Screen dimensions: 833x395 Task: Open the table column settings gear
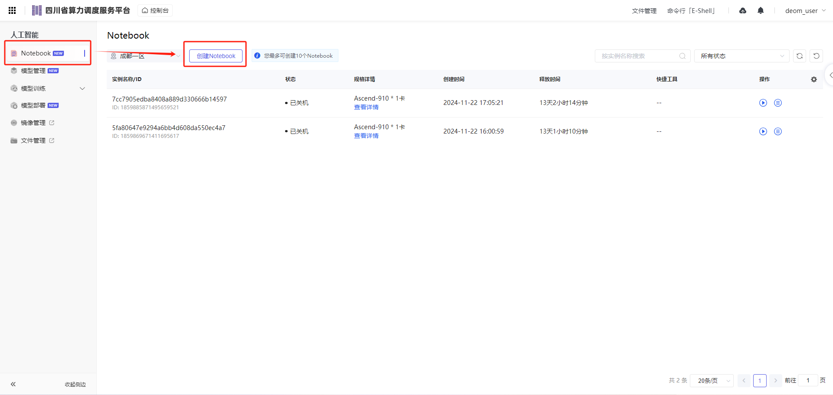click(x=814, y=79)
